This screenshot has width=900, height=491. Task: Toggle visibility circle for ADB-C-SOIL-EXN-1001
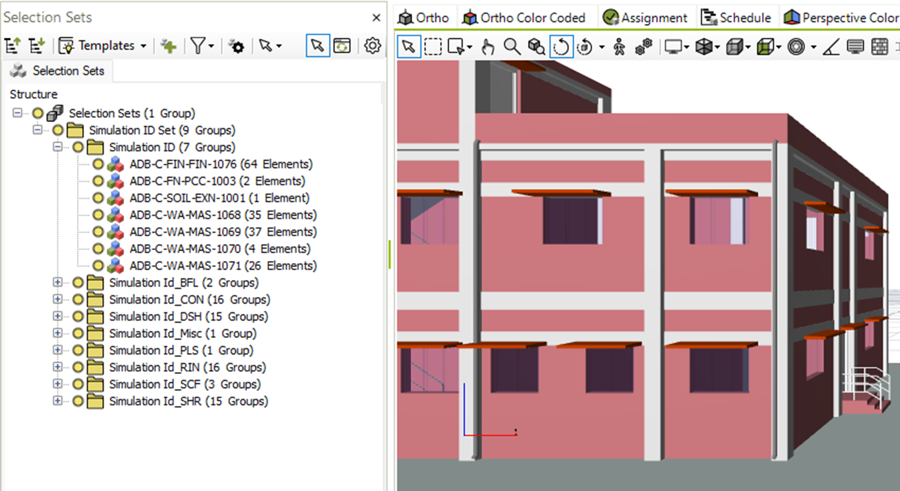[x=98, y=198]
